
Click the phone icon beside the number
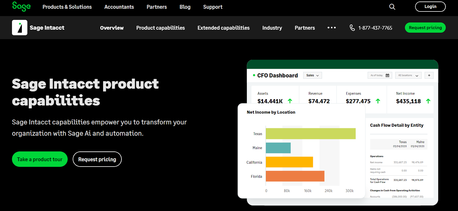352,28
